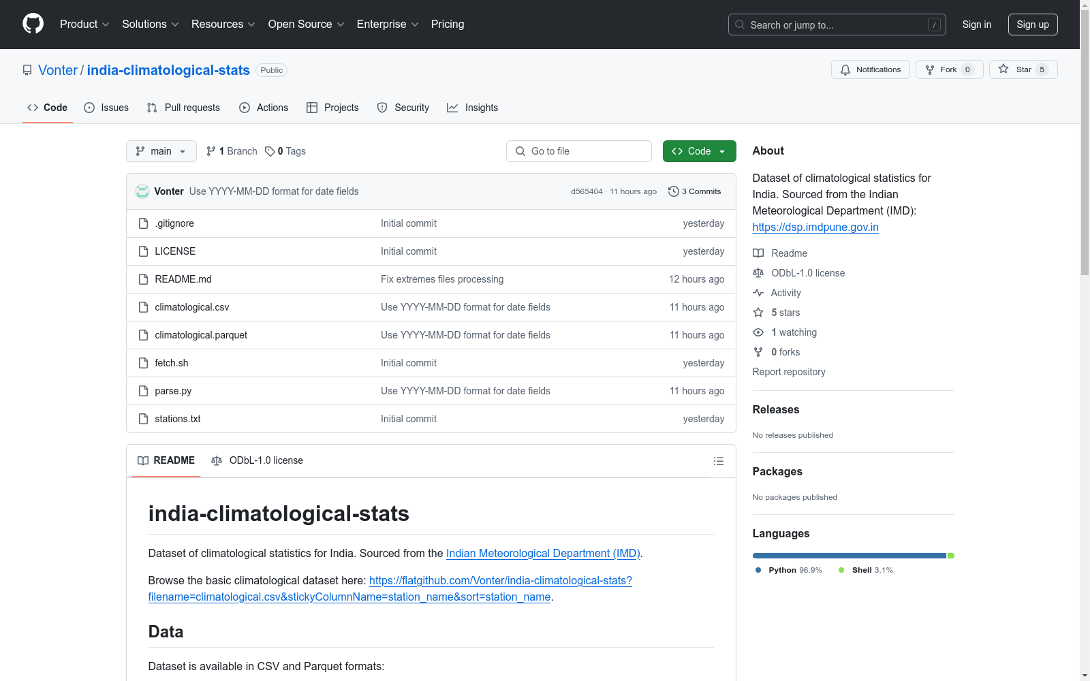Open the Releases section heading
The height and width of the screenshot is (681, 1090).
tap(776, 409)
